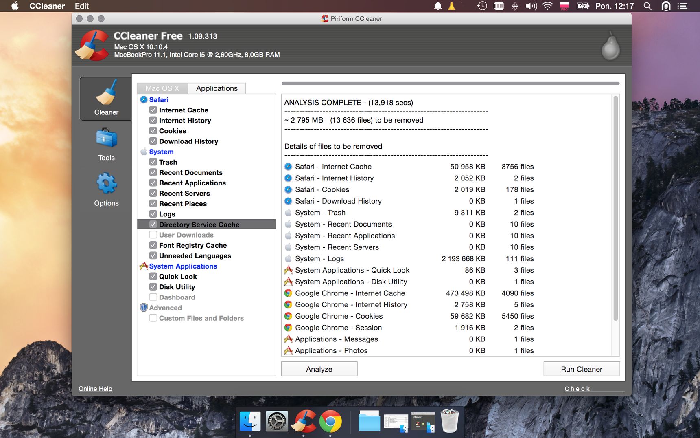Select System Applications category header

click(183, 266)
